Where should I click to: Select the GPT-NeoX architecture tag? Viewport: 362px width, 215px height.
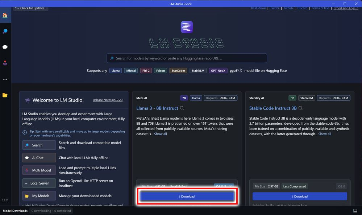point(218,71)
